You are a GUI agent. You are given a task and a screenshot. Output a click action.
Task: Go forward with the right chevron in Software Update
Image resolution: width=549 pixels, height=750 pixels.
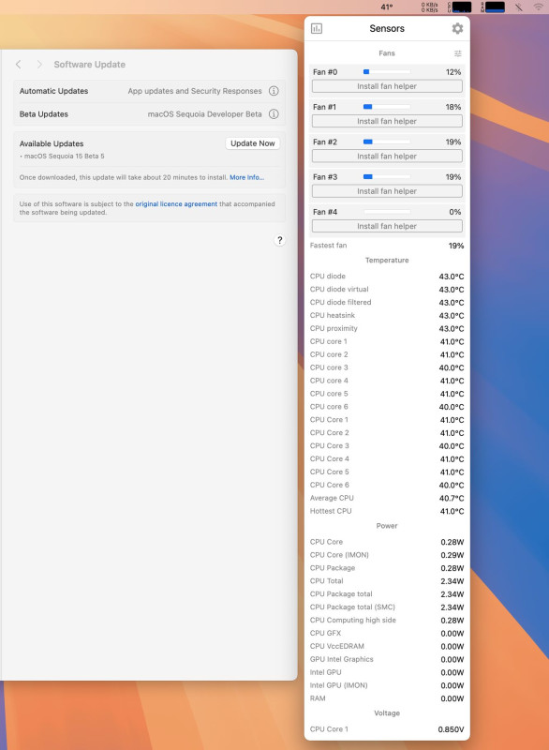[39, 64]
